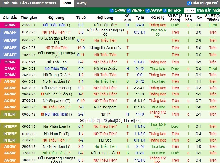This screenshot has height=163, width=220.
Task: Open Nữ Nhật Bản team in 24/02/24 row
Action: pos(105,25)
